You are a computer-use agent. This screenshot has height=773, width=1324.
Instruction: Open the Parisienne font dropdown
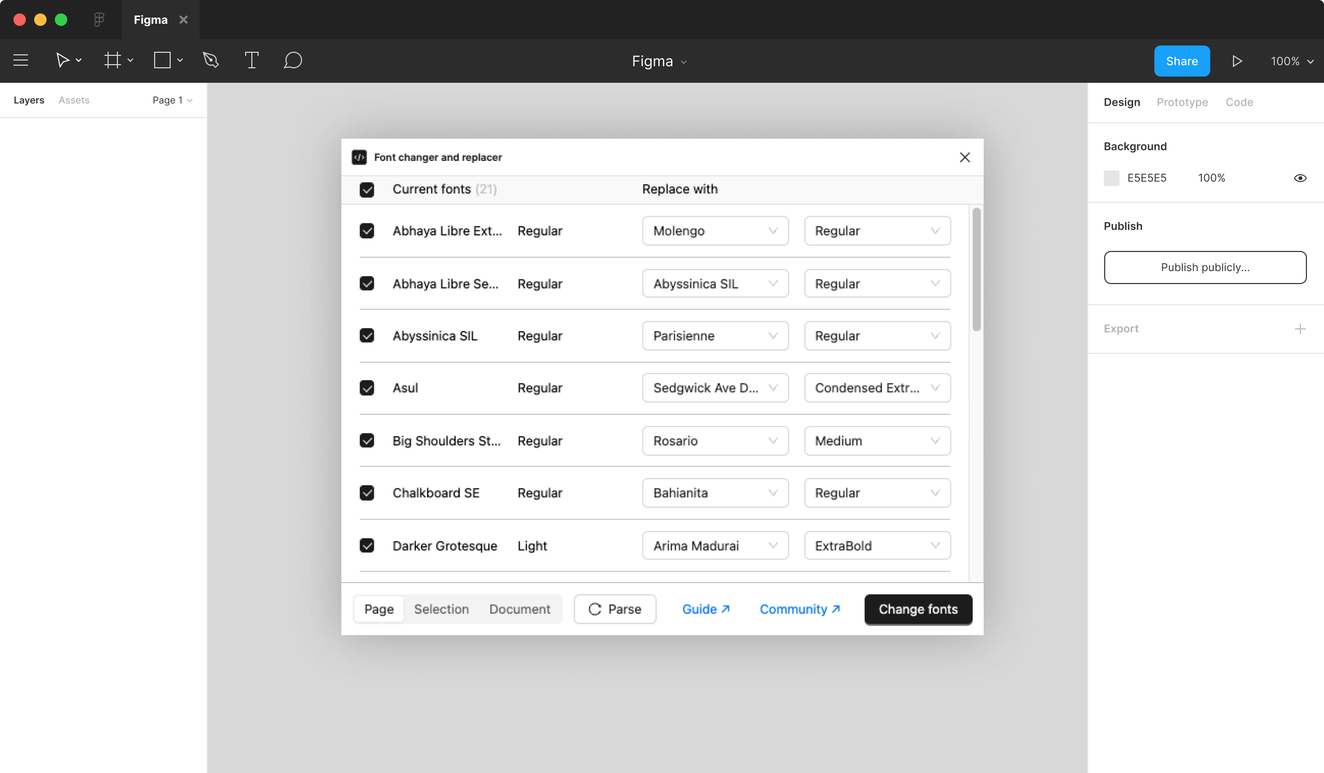pos(715,335)
